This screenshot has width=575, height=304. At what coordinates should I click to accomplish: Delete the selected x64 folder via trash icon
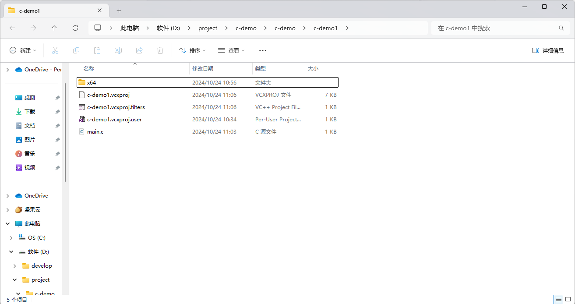[160, 50]
